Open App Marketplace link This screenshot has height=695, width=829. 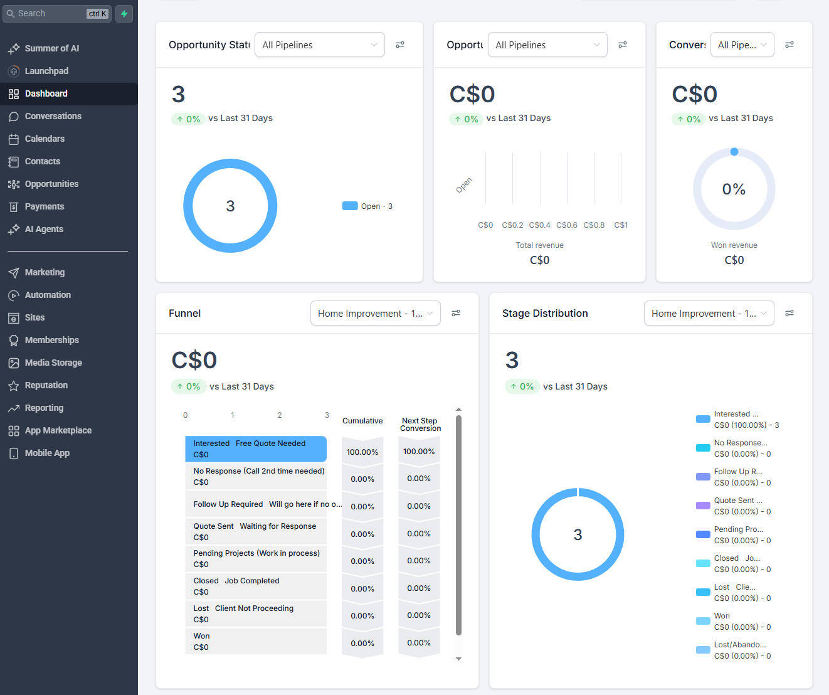point(58,430)
